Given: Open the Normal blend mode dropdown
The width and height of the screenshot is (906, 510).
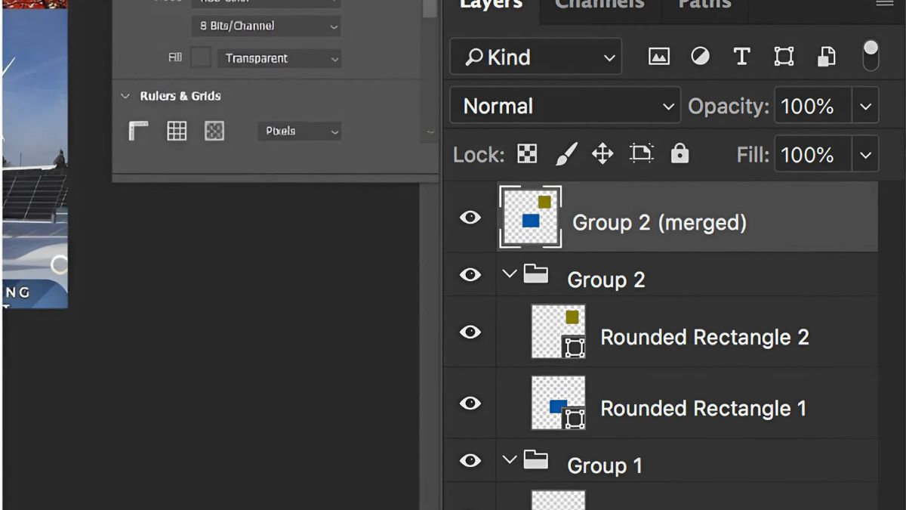Looking at the screenshot, I should pos(565,106).
